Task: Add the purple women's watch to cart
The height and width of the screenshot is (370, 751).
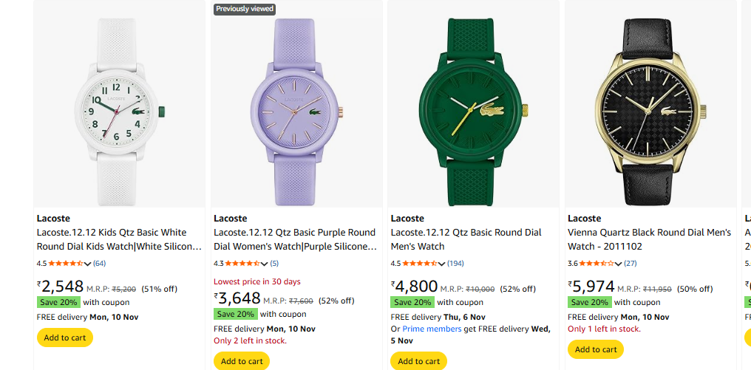Action: click(x=242, y=361)
